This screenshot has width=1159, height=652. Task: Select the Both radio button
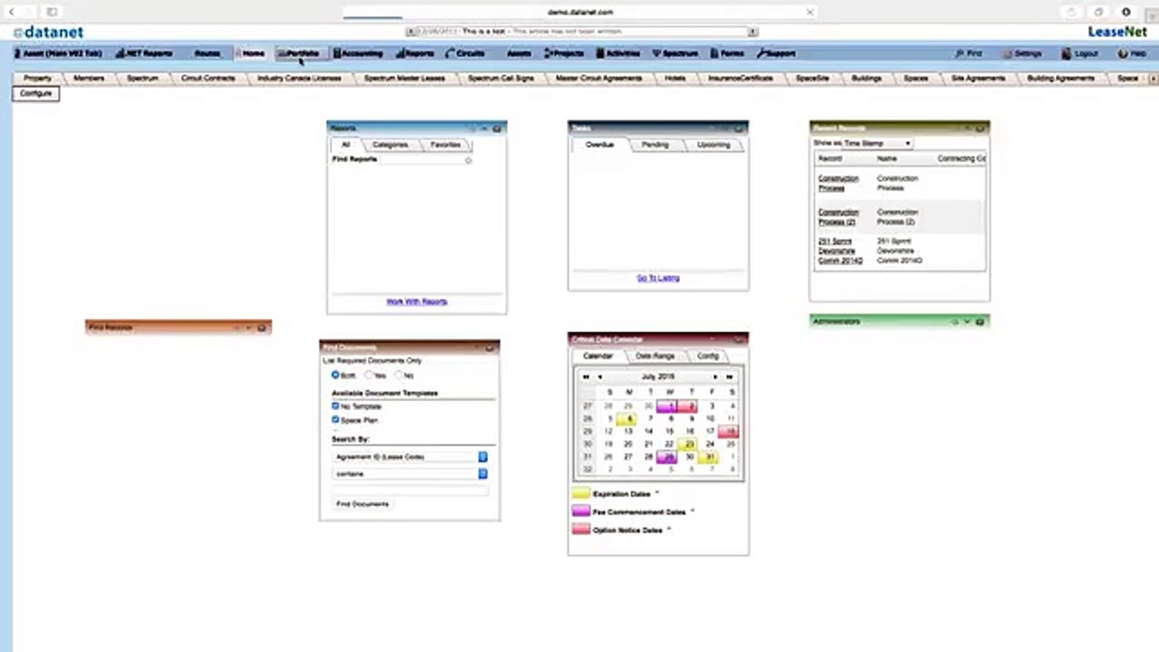pyautogui.click(x=335, y=375)
